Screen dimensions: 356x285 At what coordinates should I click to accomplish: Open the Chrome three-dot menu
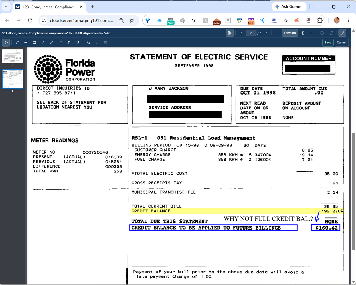click(x=349, y=20)
